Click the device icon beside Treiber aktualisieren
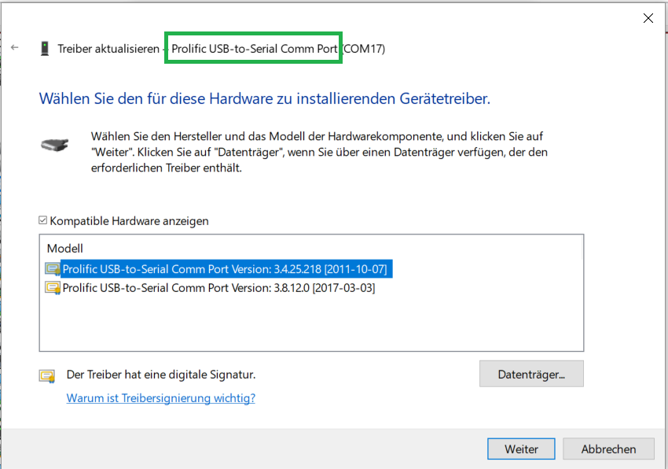 coord(45,49)
